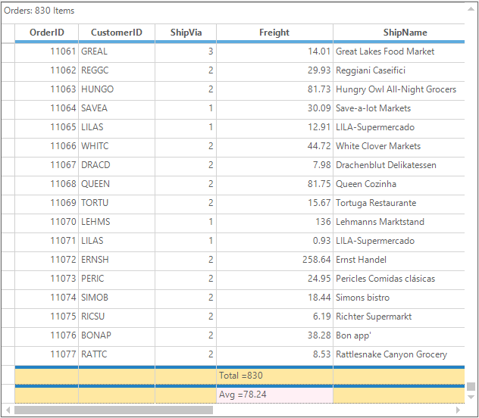The width and height of the screenshot is (479, 418).
Task: Select CustomerID cell RATTC
Action: coord(117,356)
